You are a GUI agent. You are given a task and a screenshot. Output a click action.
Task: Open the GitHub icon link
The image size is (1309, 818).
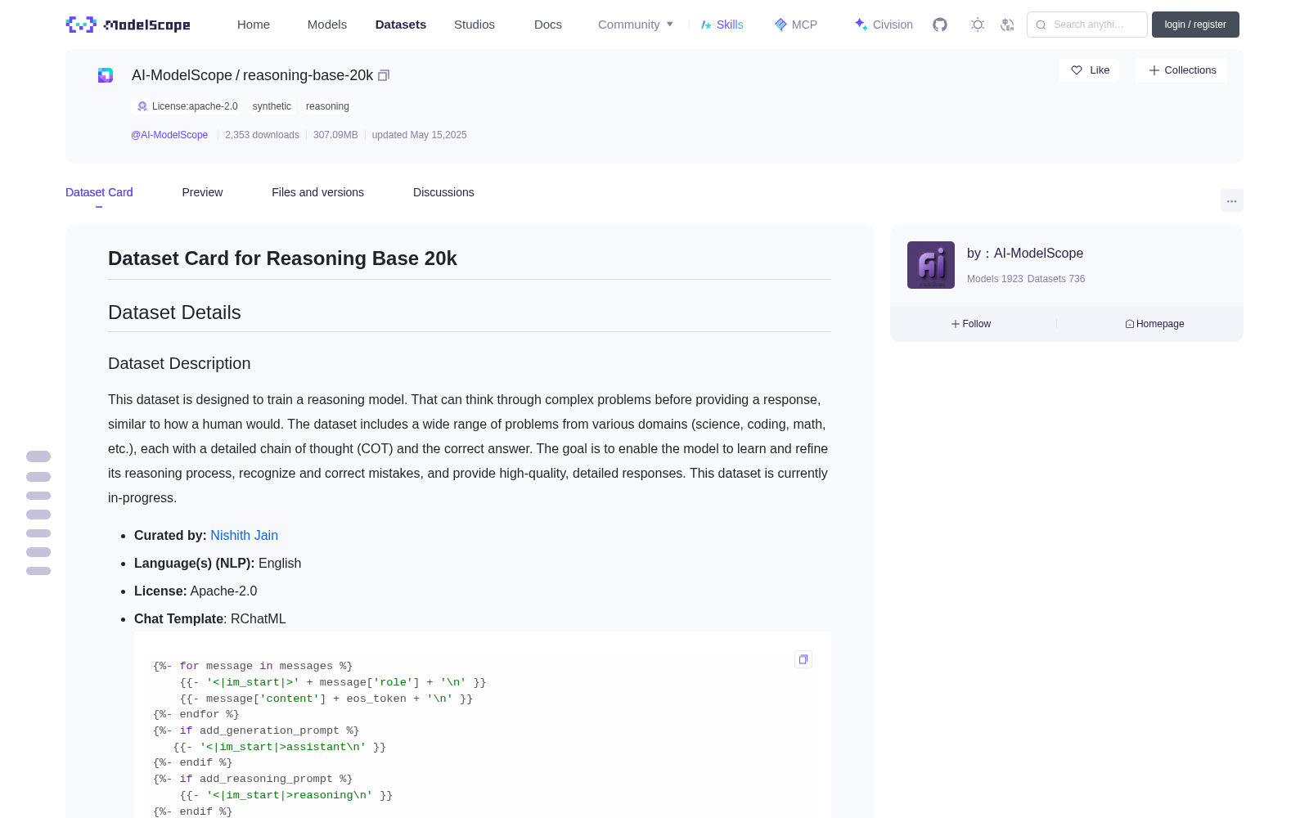[x=940, y=25]
